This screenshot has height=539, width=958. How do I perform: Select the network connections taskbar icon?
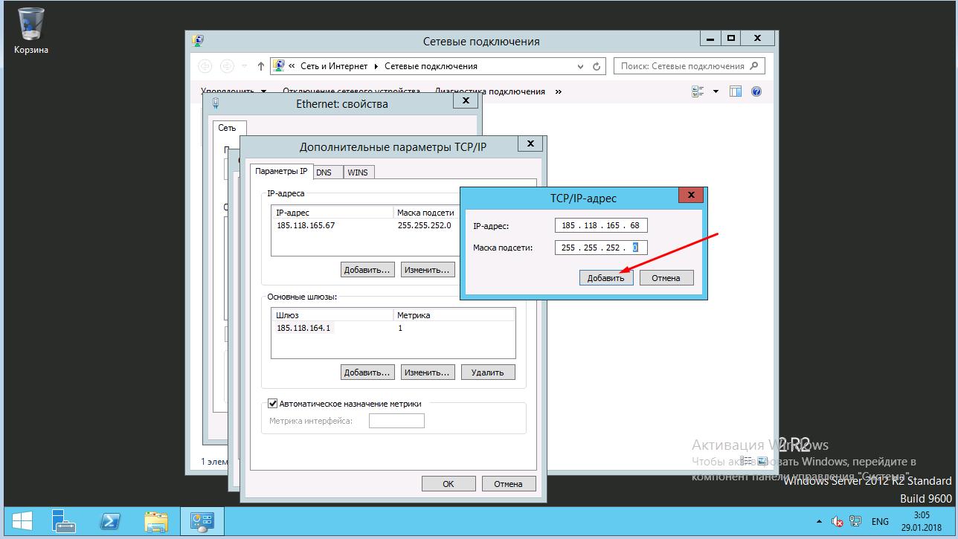pos(202,520)
